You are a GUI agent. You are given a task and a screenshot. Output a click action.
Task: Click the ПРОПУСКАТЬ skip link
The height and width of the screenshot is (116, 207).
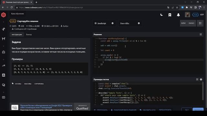coord(101,110)
